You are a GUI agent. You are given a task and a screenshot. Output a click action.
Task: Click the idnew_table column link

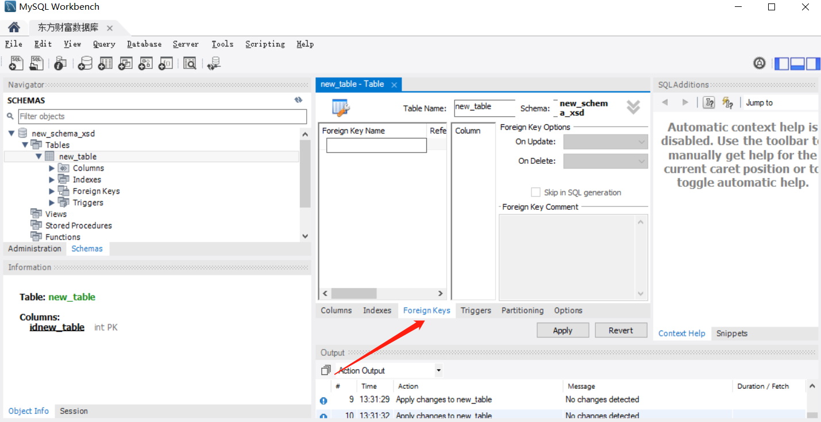point(57,327)
